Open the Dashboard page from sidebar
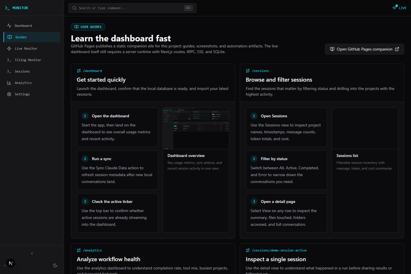The width and height of the screenshot is (411, 274). point(32,26)
